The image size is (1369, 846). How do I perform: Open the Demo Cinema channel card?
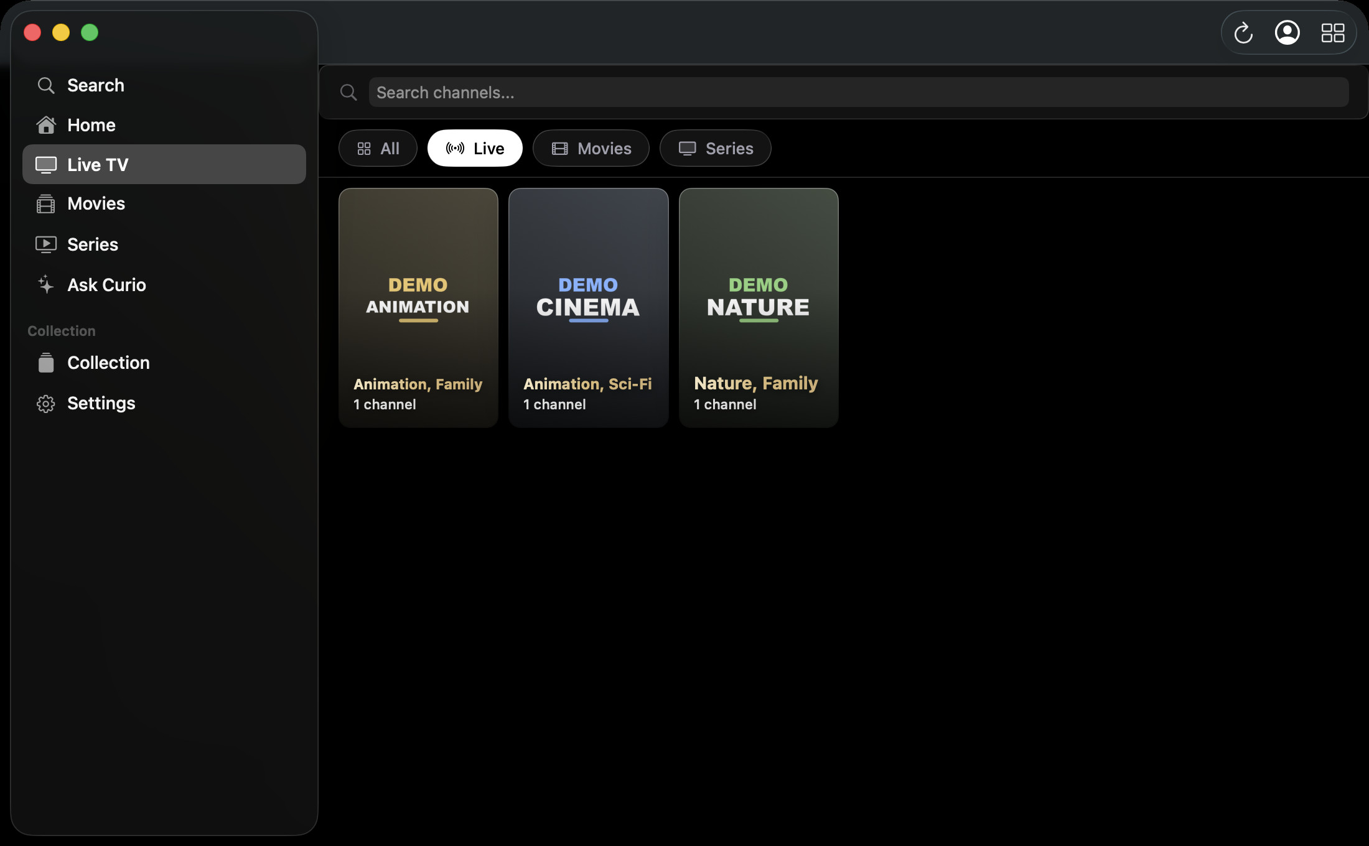(589, 308)
